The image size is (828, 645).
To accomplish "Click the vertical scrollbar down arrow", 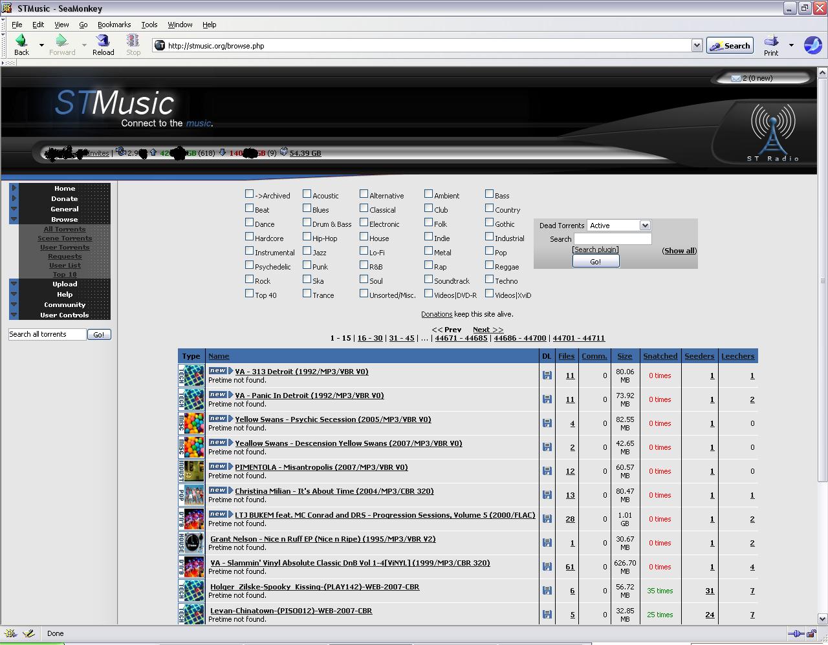I will [x=822, y=619].
